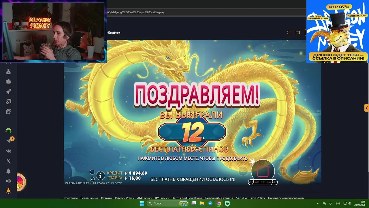Enter fullscreen mode for the game
Image resolution: width=369 pixels, height=208 pixels.
tap(289, 33)
